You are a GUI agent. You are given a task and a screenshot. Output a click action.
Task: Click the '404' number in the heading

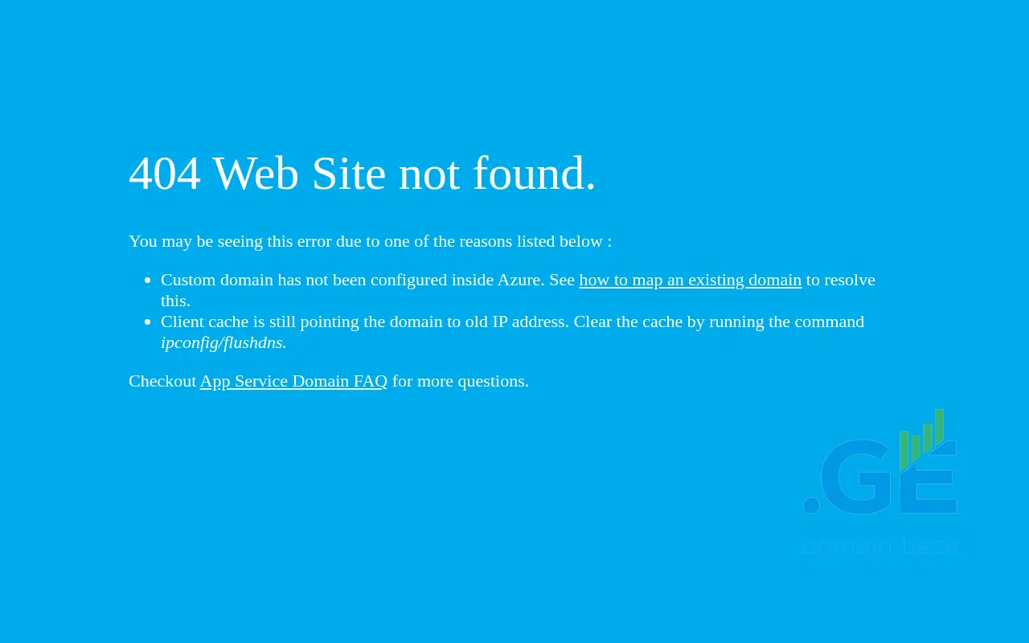[x=165, y=174]
